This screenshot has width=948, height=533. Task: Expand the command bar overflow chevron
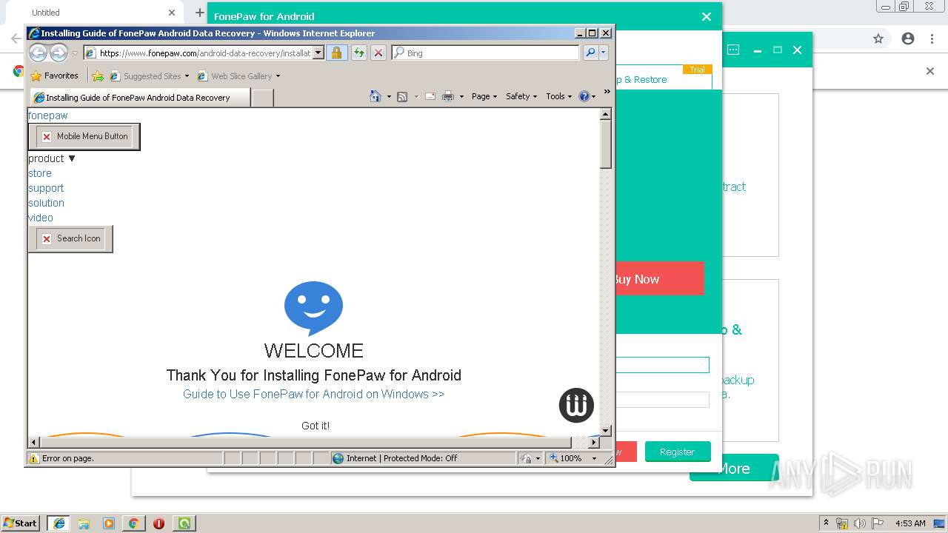pyautogui.click(x=607, y=92)
